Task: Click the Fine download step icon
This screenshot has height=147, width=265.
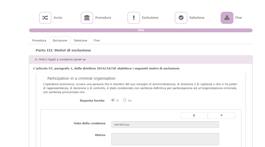Action: click(227, 18)
